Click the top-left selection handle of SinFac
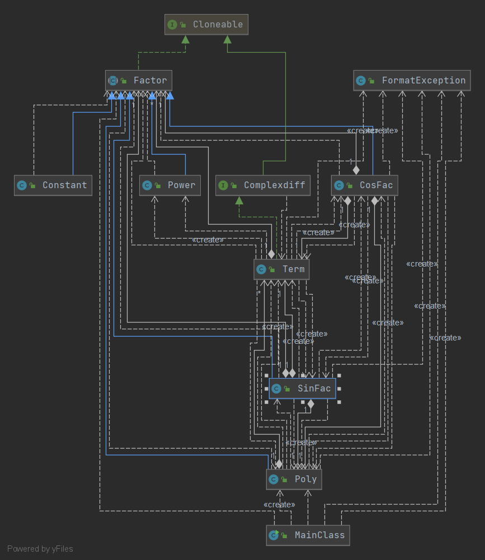Image resolution: width=485 pixels, height=560 pixels. pos(267,375)
